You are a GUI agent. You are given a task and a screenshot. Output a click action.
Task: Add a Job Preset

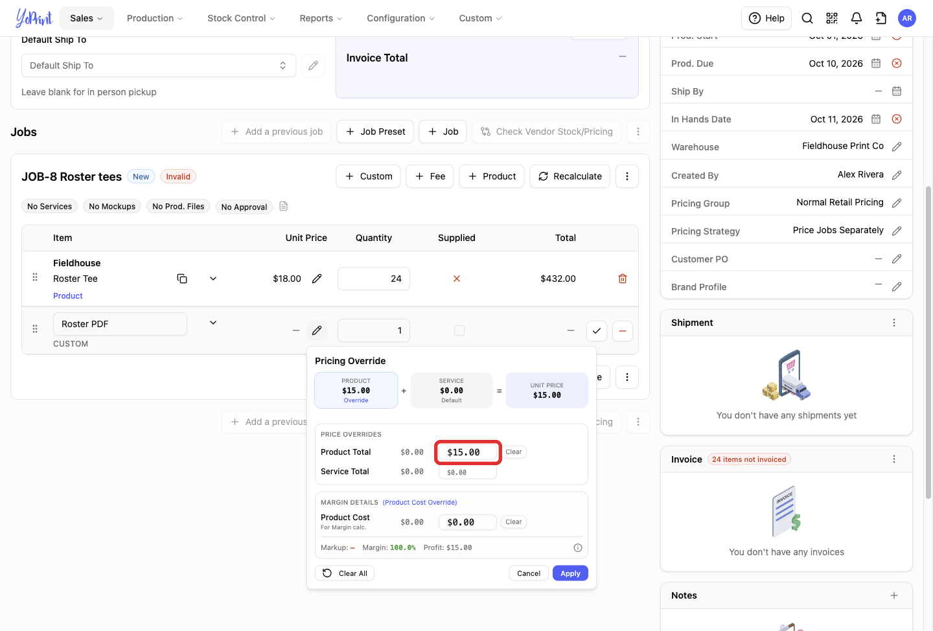[x=376, y=132]
